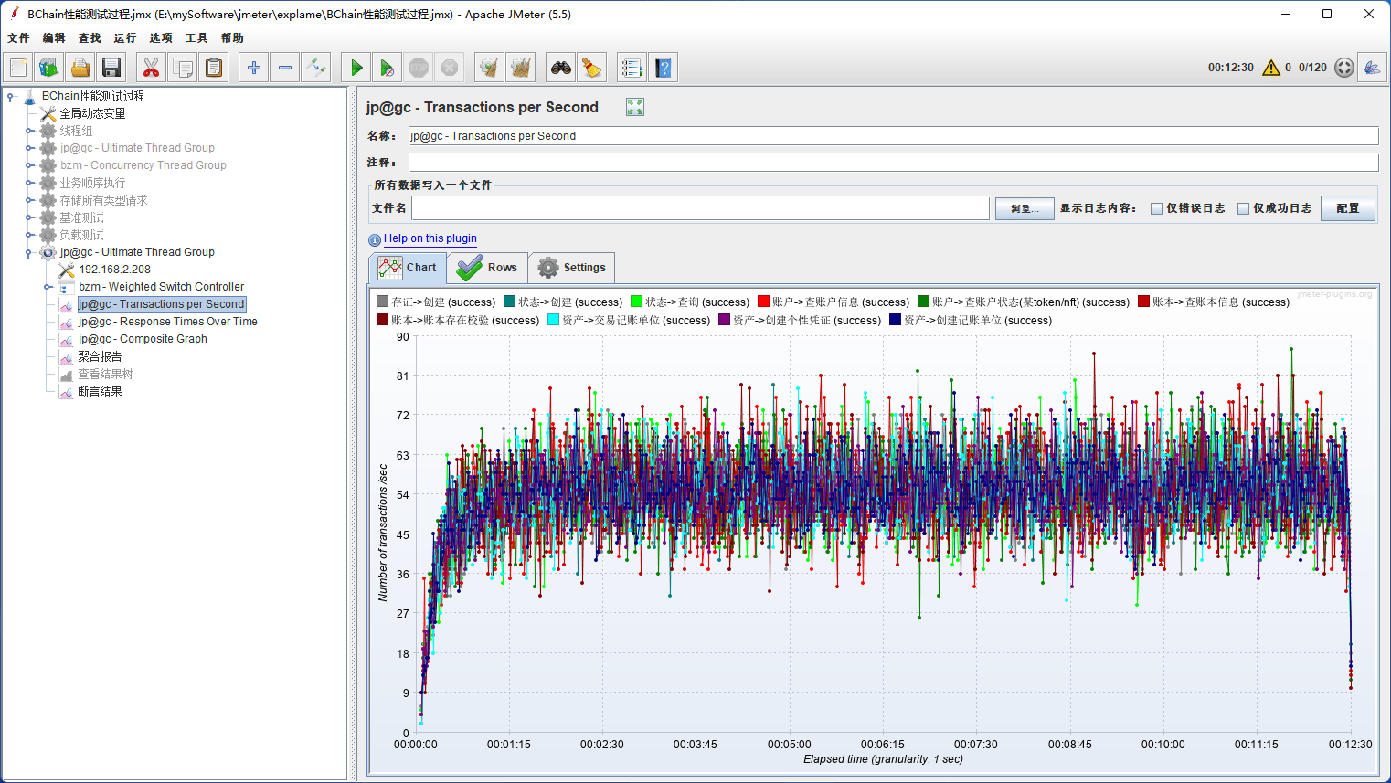
Task: Tick the 仅成功日志 checkbox
Action: pos(1243,208)
